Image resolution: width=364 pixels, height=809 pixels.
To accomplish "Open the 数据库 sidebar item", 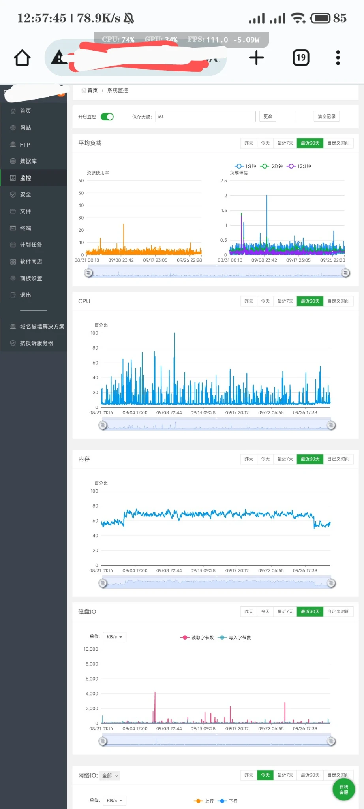I will coord(28,161).
